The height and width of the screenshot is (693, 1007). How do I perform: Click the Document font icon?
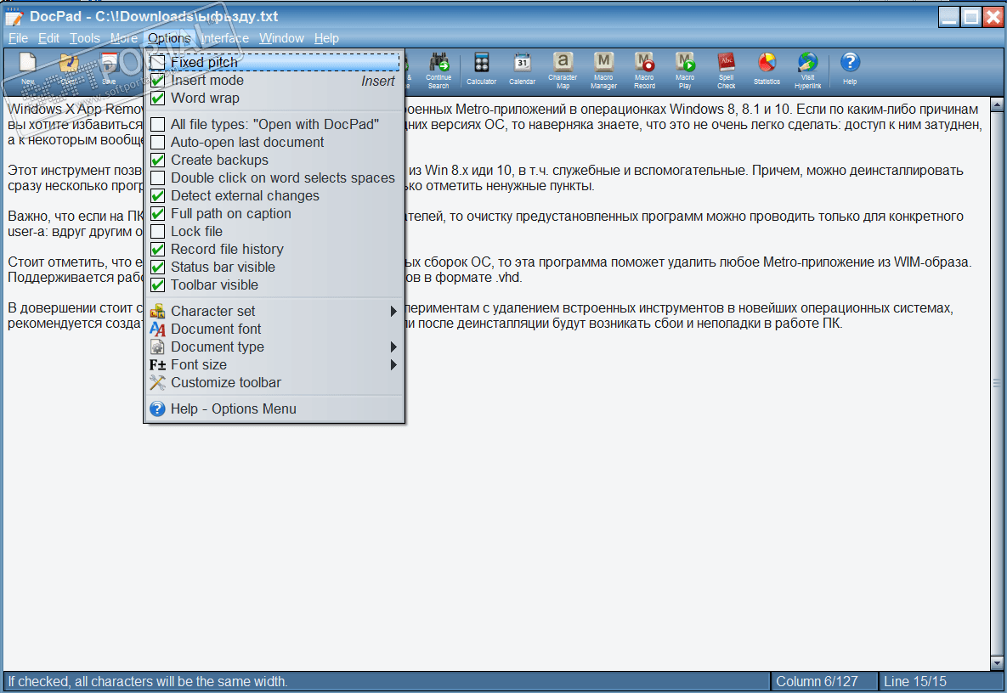pyautogui.click(x=157, y=330)
